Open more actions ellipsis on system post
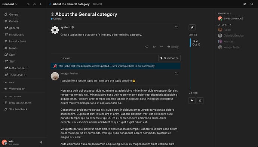Viewport: 258px width, 147px height. [162, 47]
